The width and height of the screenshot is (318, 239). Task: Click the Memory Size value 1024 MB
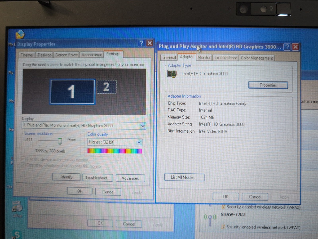(207, 117)
